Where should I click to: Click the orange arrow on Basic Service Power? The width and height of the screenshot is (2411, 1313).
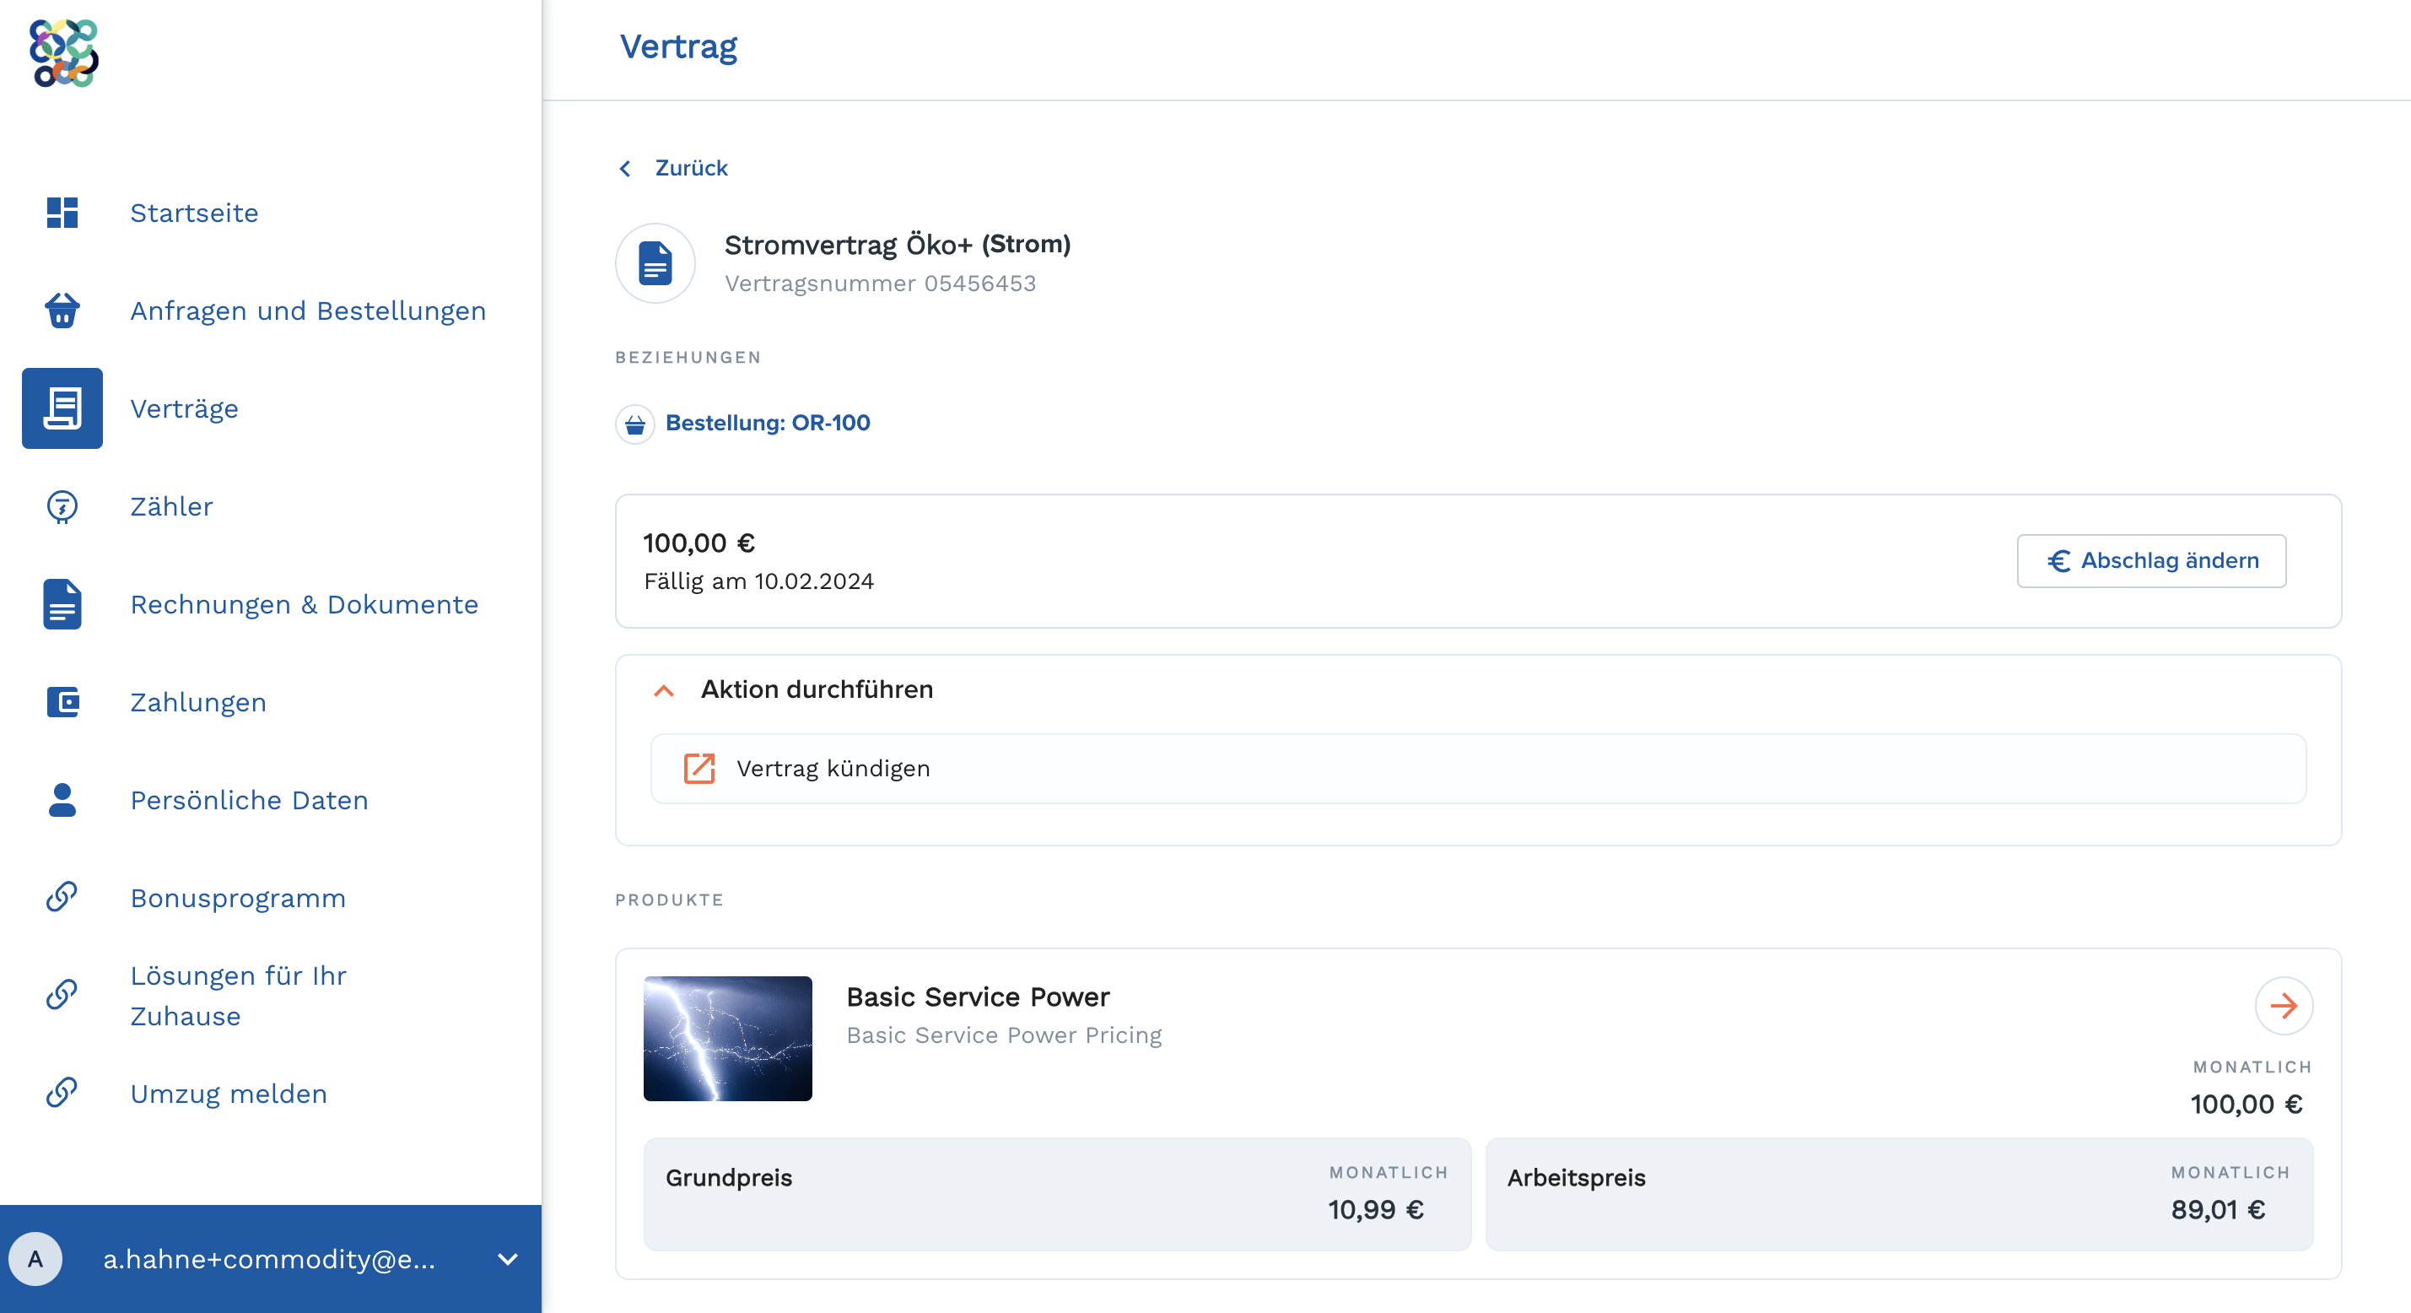coord(2284,1006)
